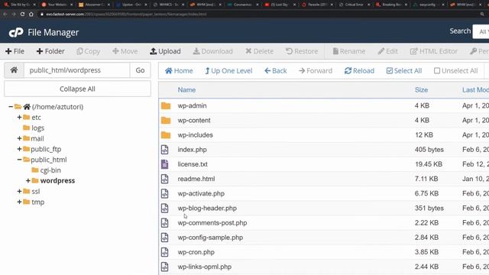Click the wp-blog-header.php file icon
489x275 pixels.
coord(165,209)
